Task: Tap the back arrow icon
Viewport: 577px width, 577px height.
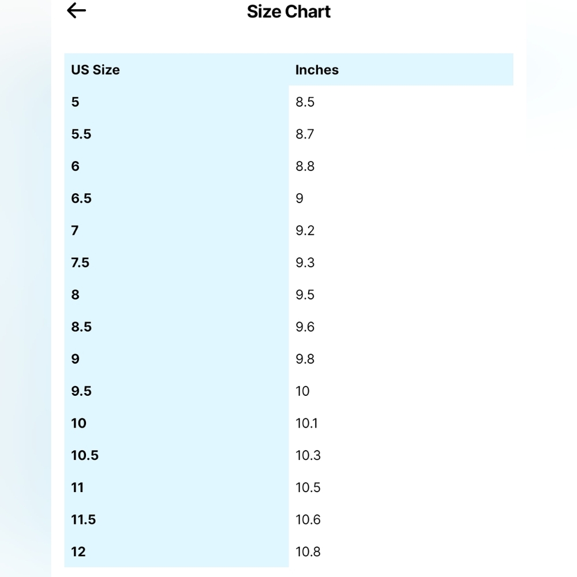Action: [76, 10]
